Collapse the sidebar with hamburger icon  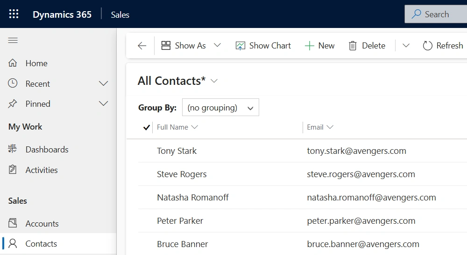point(13,41)
